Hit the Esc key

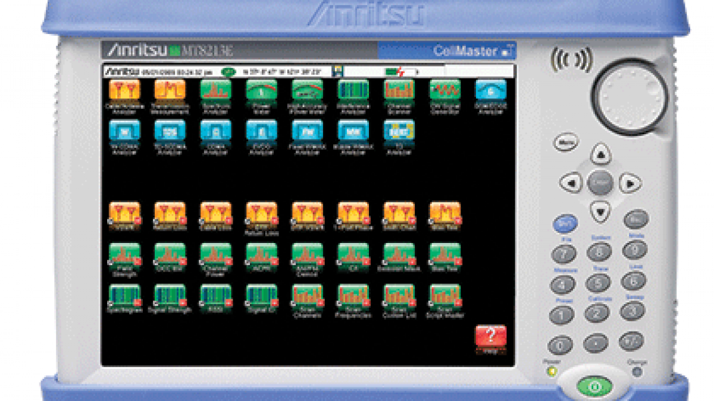[x=635, y=220]
